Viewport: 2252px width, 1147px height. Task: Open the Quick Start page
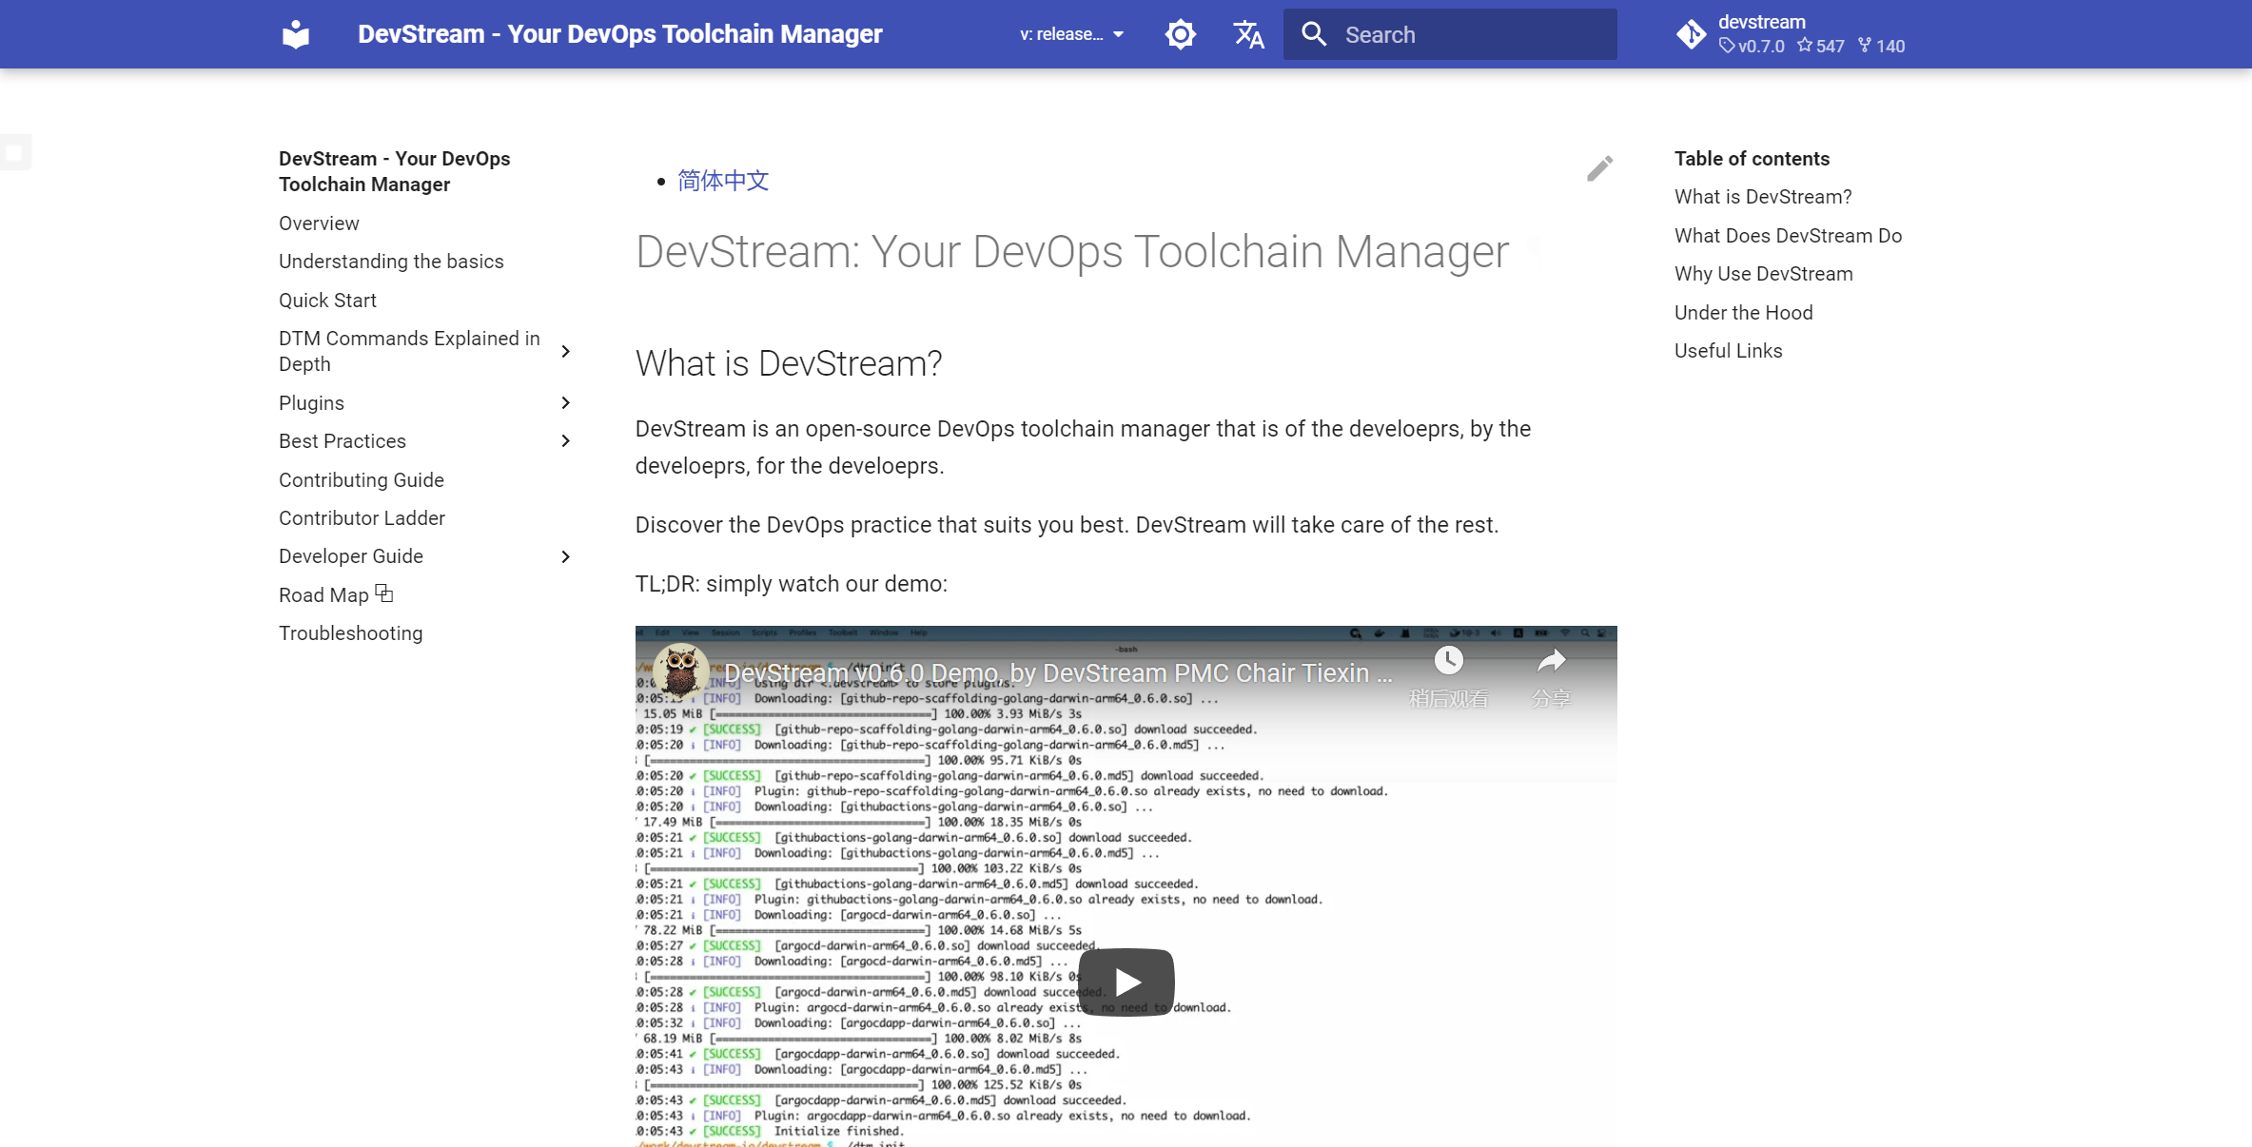tap(327, 300)
